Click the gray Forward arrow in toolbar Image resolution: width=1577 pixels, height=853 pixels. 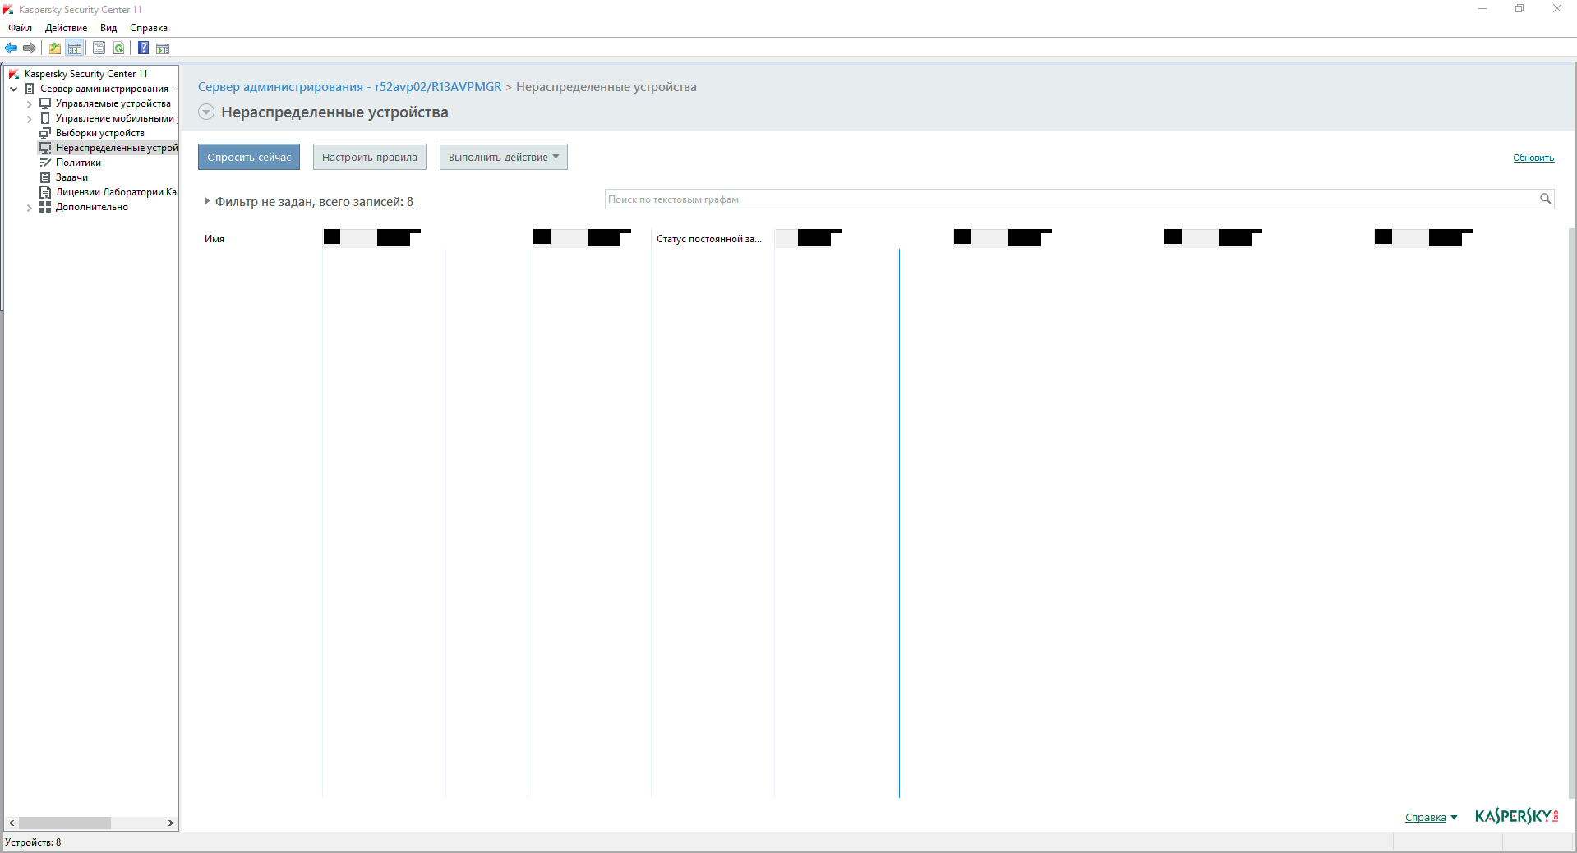[30, 48]
